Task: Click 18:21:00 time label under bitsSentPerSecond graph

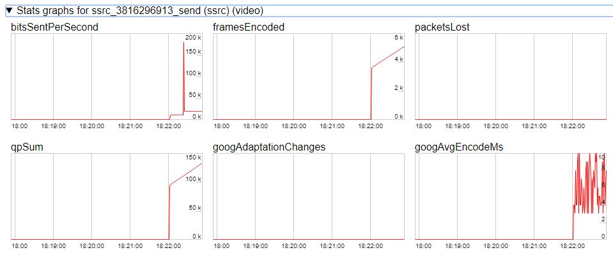Action: point(130,126)
